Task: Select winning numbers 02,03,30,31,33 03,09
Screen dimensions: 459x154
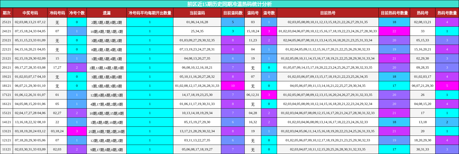Action: coord(30,149)
